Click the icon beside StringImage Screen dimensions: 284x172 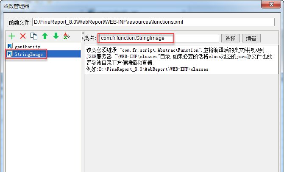coord(10,54)
